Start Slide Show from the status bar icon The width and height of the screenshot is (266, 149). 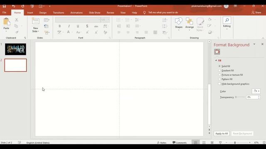click(220, 143)
